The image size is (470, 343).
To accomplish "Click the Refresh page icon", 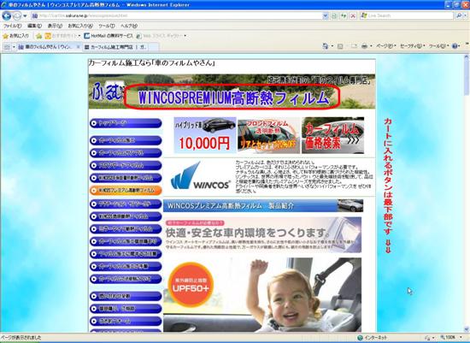I will click(344, 15).
